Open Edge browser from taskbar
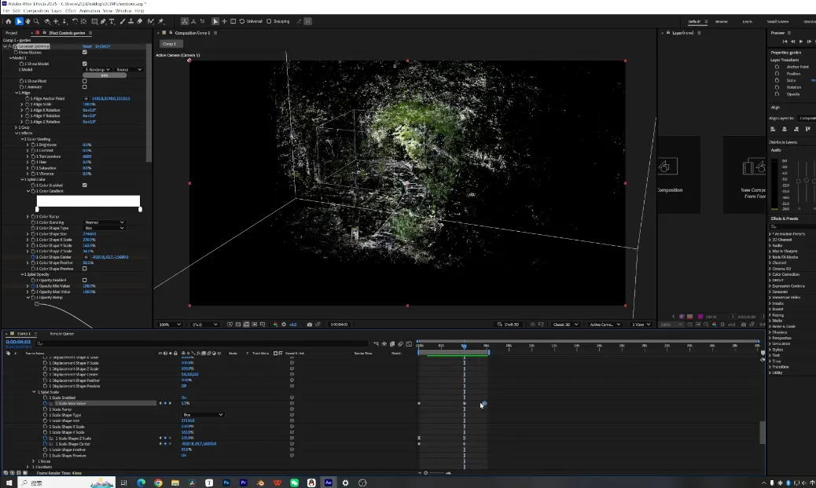The width and height of the screenshot is (816, 488). pos(141,482)
